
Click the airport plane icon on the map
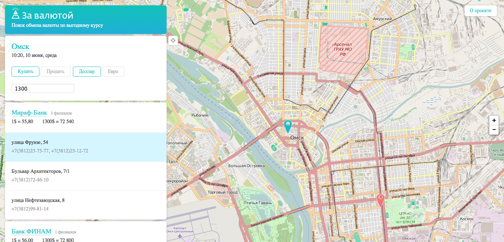179,236
